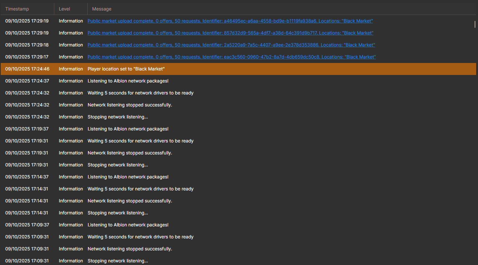This screenshot has height=265, width=478.
Task: Select 'Stopping network listening...' entry at 17:09:31
Action: point(118,261)
